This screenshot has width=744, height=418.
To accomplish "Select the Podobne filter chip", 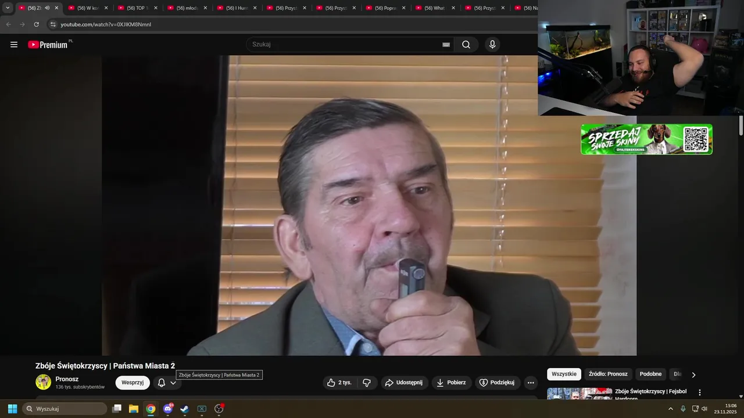I will pos(650,374).
